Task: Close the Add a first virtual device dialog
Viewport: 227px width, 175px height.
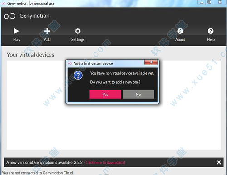Action: tap(151, 62)
